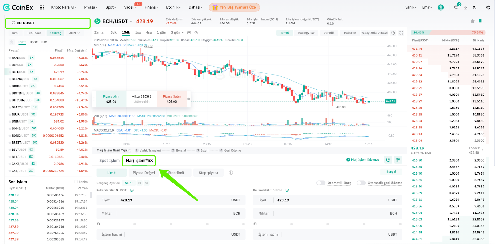Click the download app icon
The image size is (495, 244).
(x=466, y=7)
